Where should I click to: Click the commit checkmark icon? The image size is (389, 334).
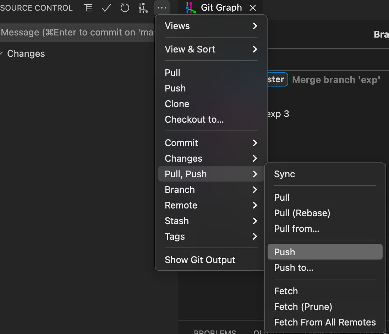click(x=106, y=8)
